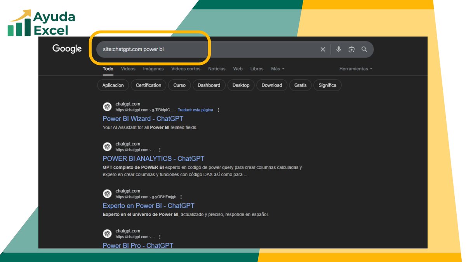Select the Noticias tab
466x262 pixels.
216,69
